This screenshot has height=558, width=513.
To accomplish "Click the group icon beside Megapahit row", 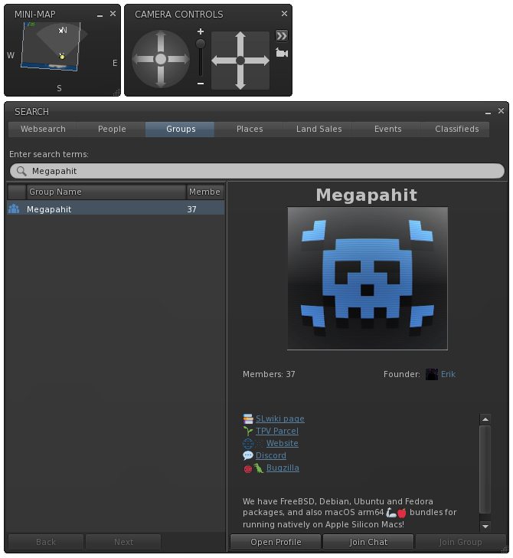I will [14, 209].
